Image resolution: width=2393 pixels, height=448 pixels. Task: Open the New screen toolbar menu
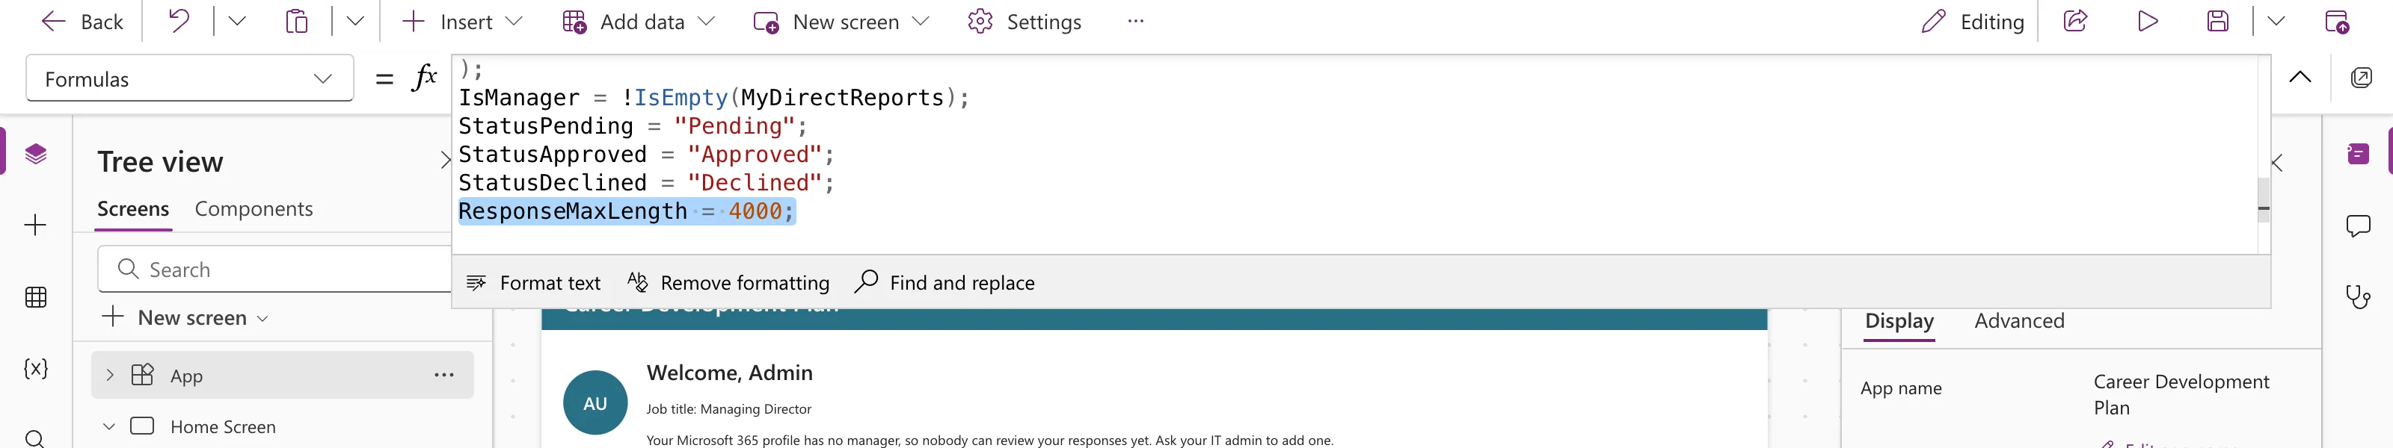pos(841,22)
